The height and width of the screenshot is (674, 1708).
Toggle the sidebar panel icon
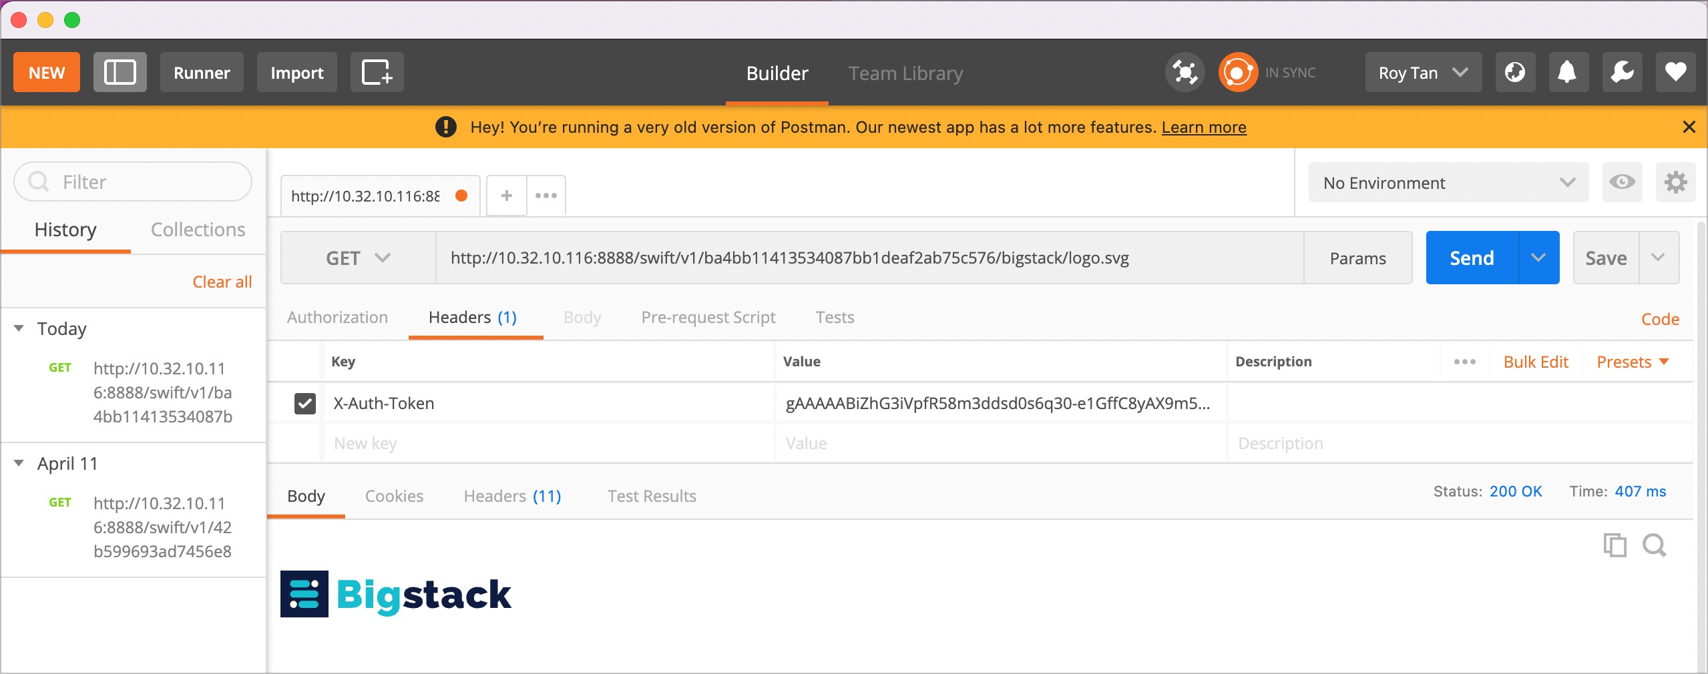120,72
